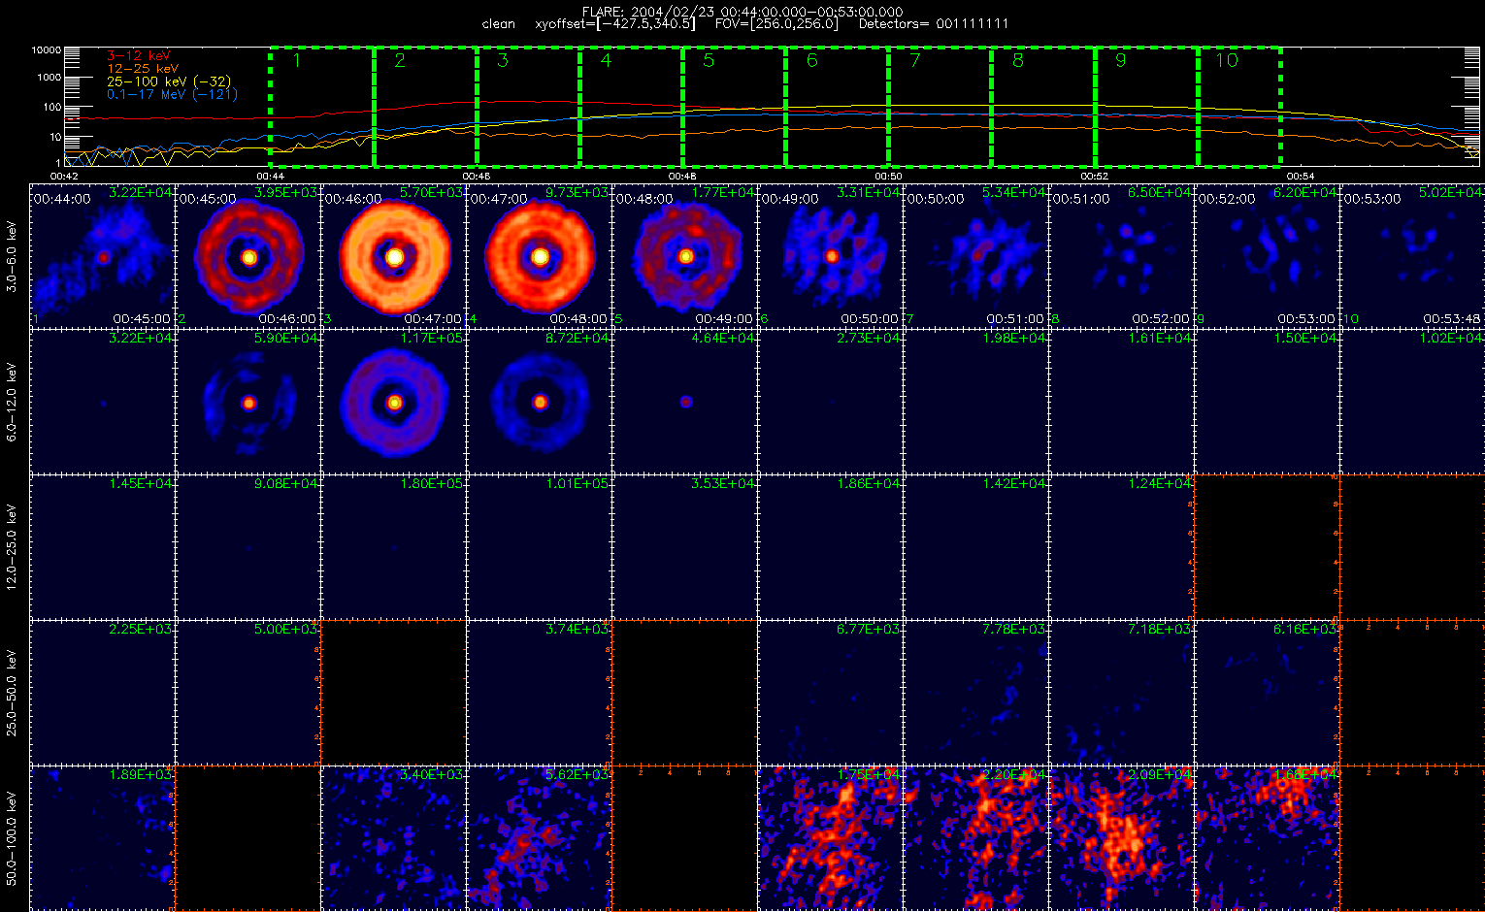This screenshot has height=912, width=1485.
Task: Open the 6.0-12.0 keV ring image labeled 1.17E+05
Action: point(394,402)
